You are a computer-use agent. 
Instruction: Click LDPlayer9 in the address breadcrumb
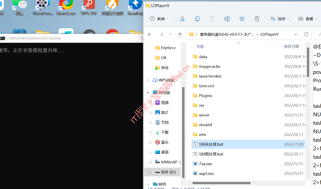tap(269, 34)
